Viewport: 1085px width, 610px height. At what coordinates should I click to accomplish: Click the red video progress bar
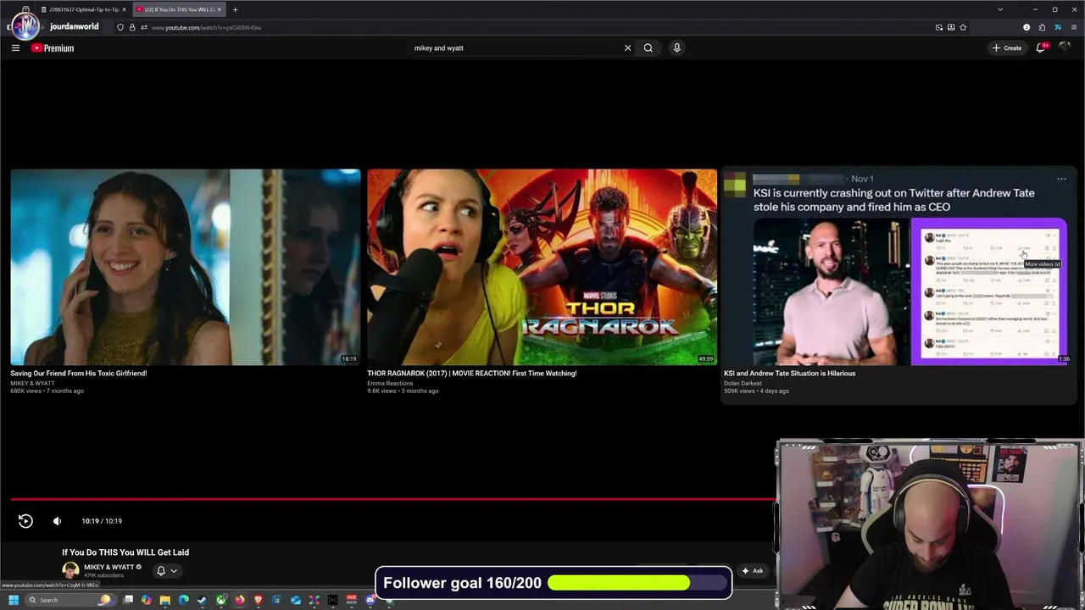393,499
